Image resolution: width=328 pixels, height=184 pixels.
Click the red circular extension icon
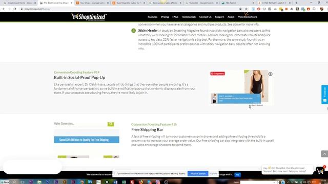coord(259,9)
